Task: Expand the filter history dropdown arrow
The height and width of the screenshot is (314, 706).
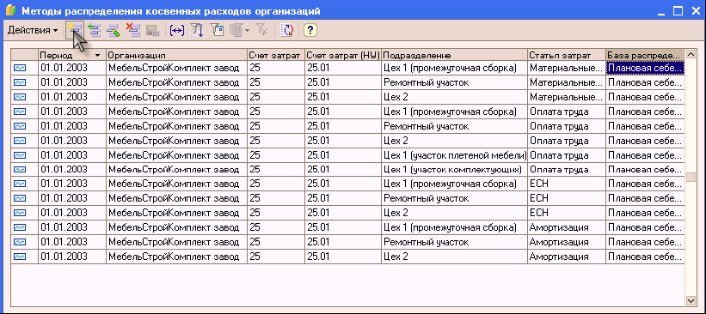Action: 247,30
